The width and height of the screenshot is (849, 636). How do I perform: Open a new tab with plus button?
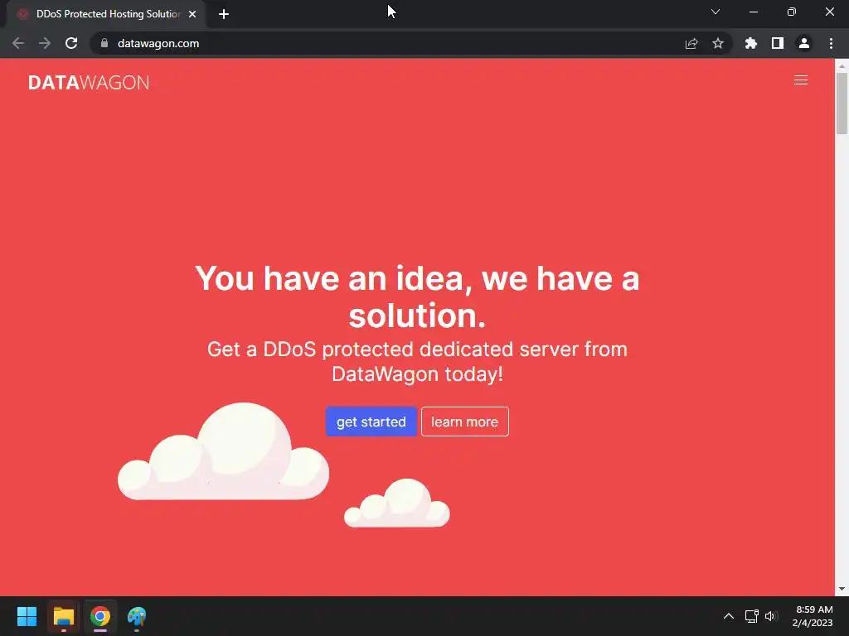(224, 14)
